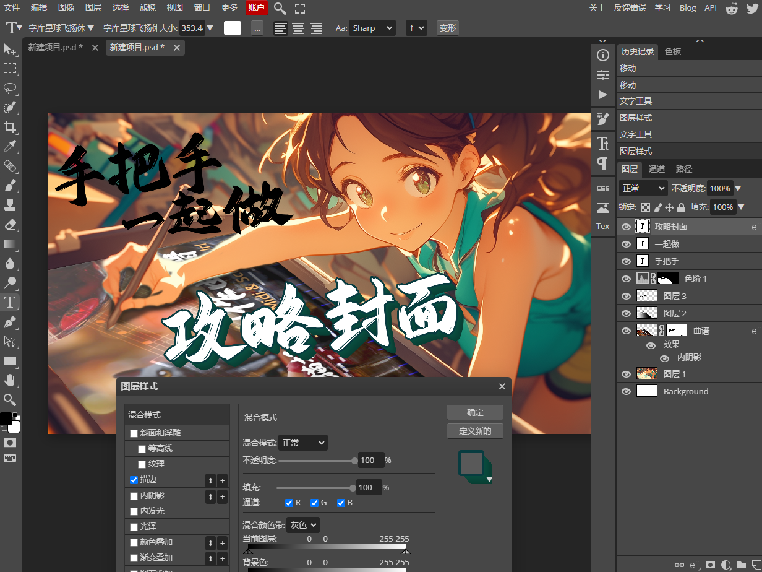The width and height of the screenshot is (762, 572).
Task: Enable 内发光 checkbox
Action: [x=134, y=511]
